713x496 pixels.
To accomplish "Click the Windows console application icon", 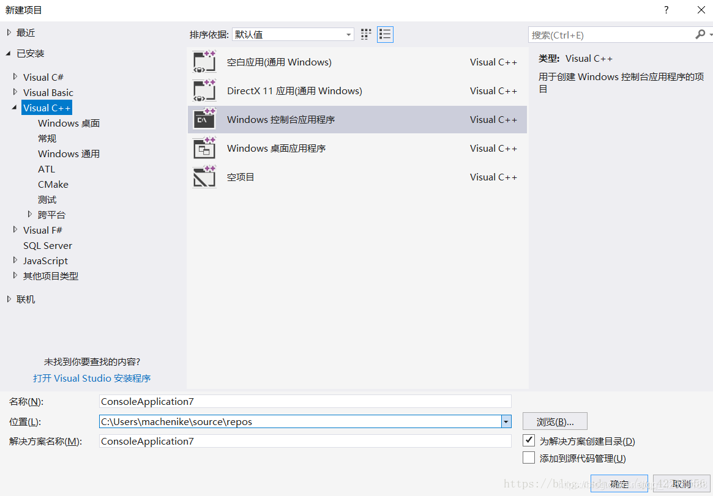I will pos(204,119).
